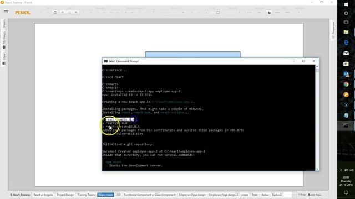Click the 'npx create-react-app employee-app-2' command line
The width and height of the screenshot is (355, 199).
click(x=141, y=91)
